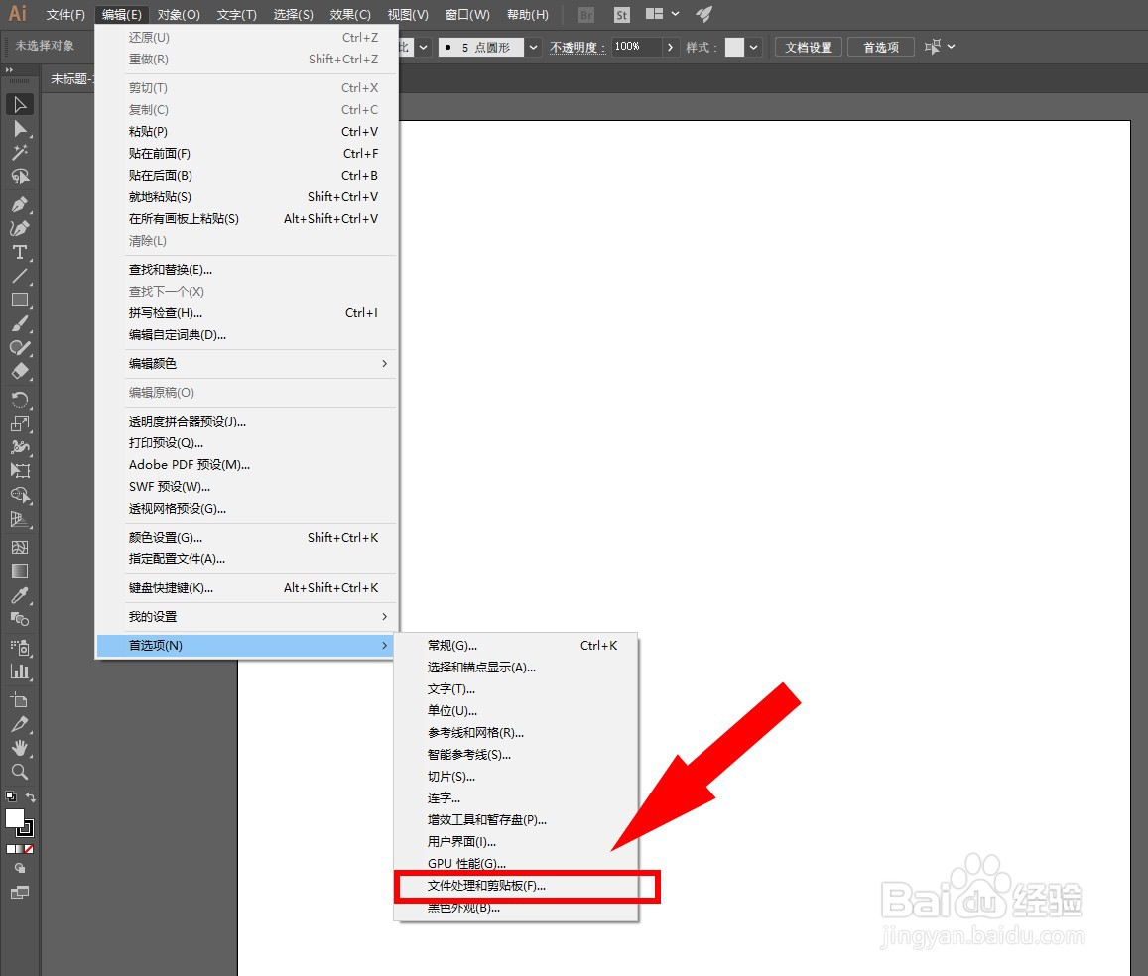Click the 不透明度 link label
The height and width of the screenshot is (976, 1148).
click(x=577, y=48)
